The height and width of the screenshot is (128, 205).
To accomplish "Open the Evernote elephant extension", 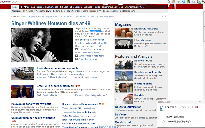I will pos(189,2).
